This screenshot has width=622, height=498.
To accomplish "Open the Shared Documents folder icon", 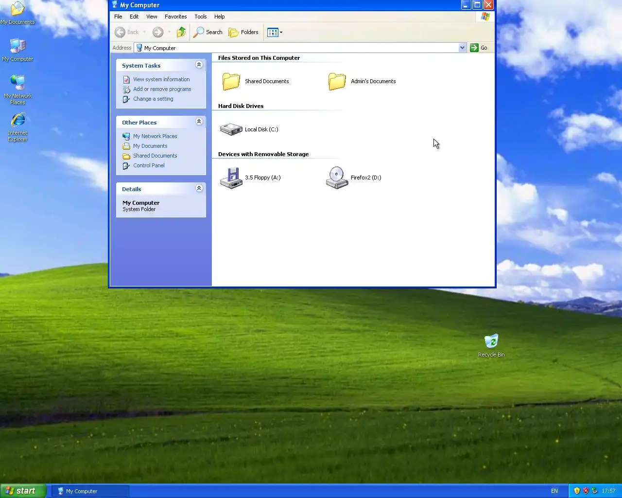I will pos(231,81).
